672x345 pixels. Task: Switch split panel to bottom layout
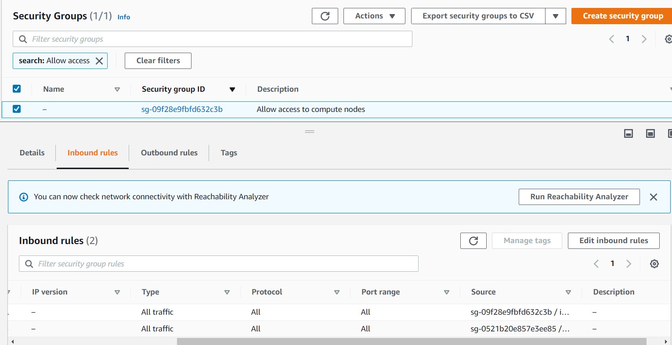pyautogui.click(x=628, y=133)
